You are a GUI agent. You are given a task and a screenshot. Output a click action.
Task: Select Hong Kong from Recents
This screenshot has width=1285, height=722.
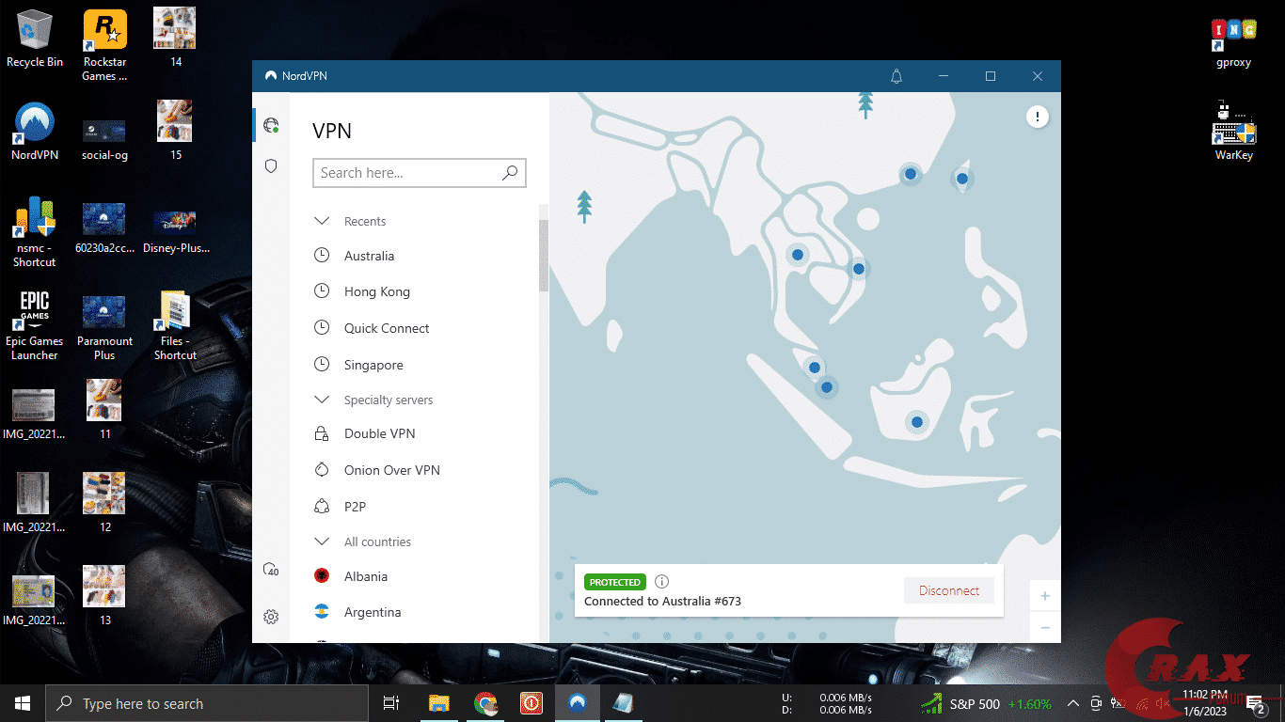coord(376,291)
